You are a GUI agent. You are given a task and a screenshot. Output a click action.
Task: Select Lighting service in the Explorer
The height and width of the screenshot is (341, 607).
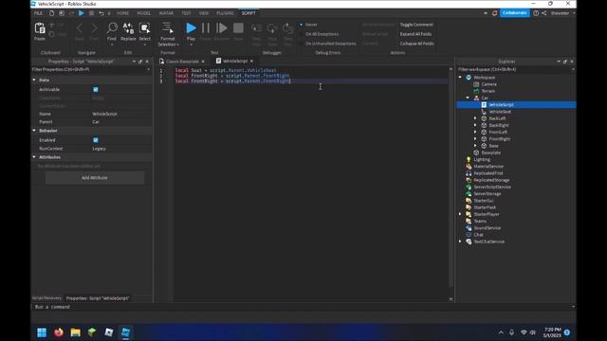[x=482, y=159]
